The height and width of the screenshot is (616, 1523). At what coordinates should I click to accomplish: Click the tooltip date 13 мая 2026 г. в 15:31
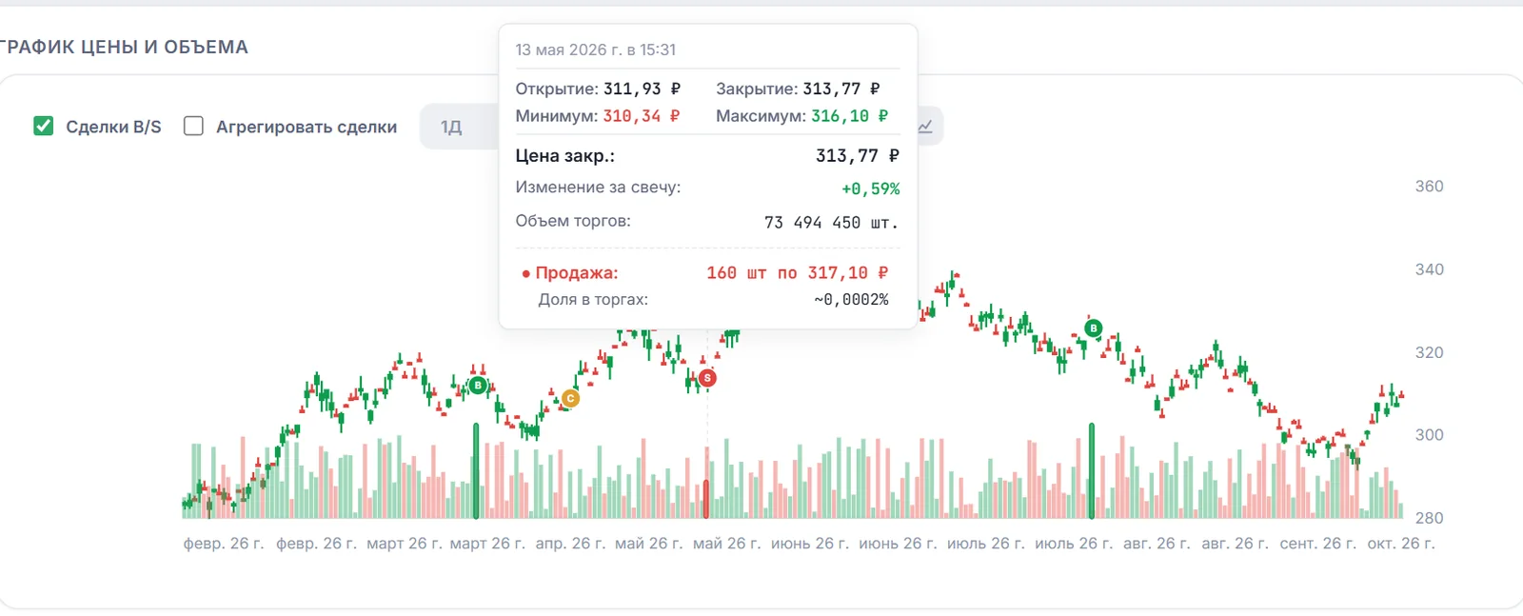(596, 50)
